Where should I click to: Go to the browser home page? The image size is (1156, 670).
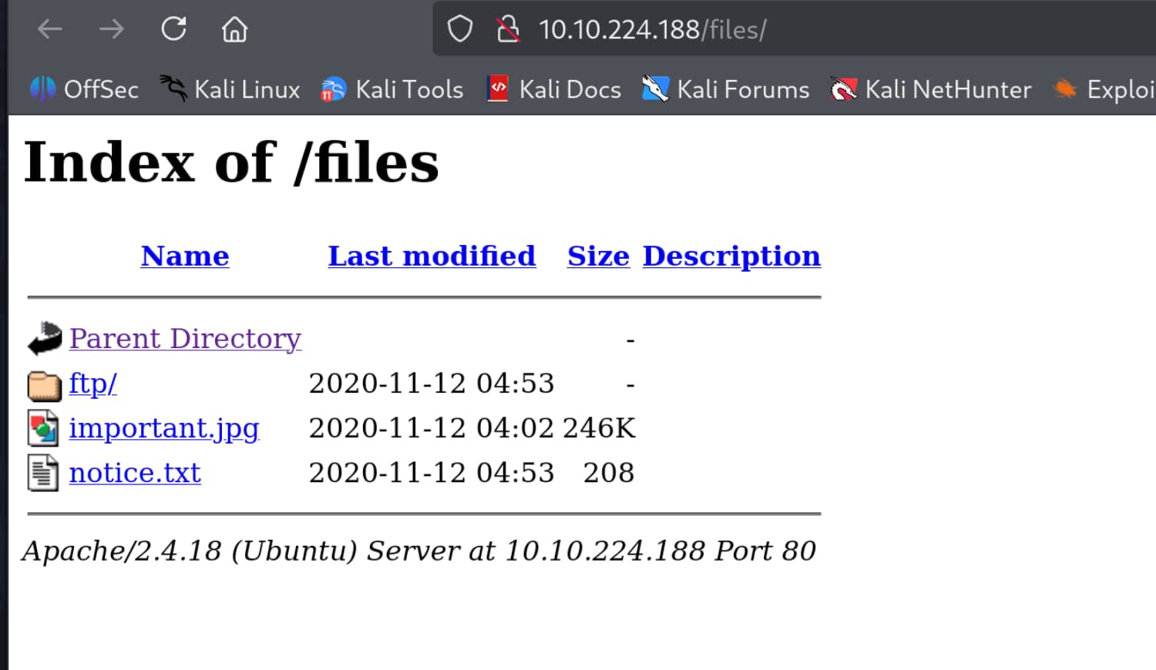[234, 30]
